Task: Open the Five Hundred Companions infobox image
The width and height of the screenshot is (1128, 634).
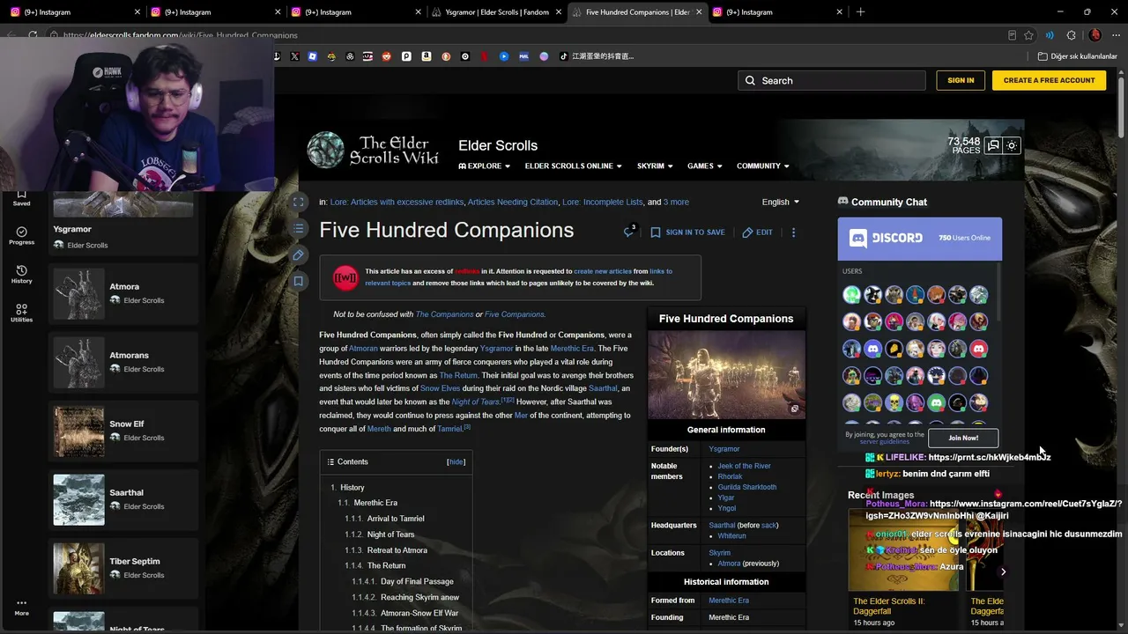Action: click(x=726, y=374)
